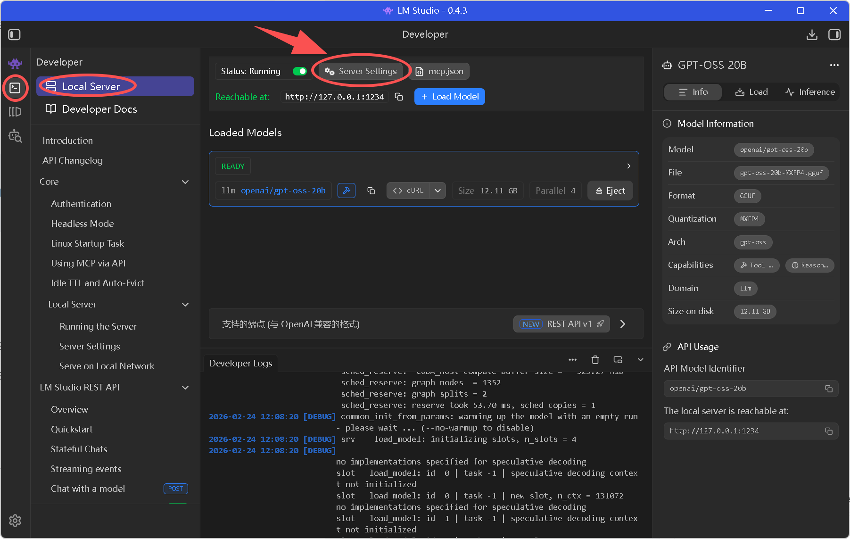Open Running the Server docs page
Viewport: 850px width, 539px height.
click(98, 326)
